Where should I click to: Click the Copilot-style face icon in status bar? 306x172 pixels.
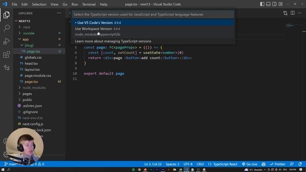pos(263,164)
